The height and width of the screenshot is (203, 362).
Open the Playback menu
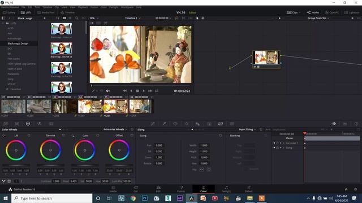tap(83, 7)
